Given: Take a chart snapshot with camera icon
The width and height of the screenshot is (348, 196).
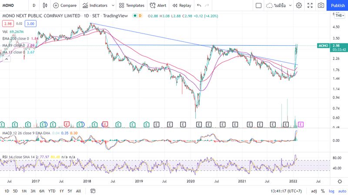Looking at the screenshot, I should (x=321, y=5).
